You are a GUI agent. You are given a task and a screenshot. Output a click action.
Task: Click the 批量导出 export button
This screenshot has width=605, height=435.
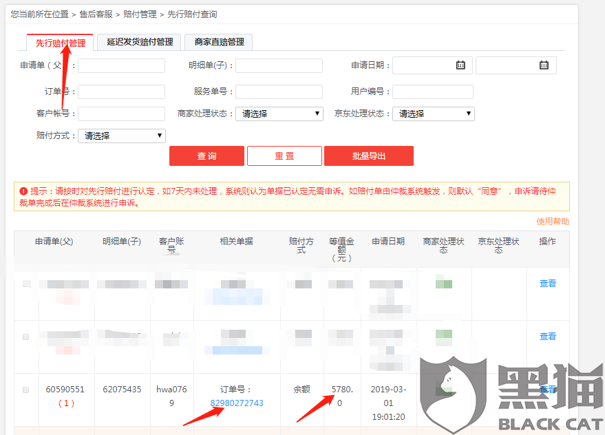pos(369,156)
